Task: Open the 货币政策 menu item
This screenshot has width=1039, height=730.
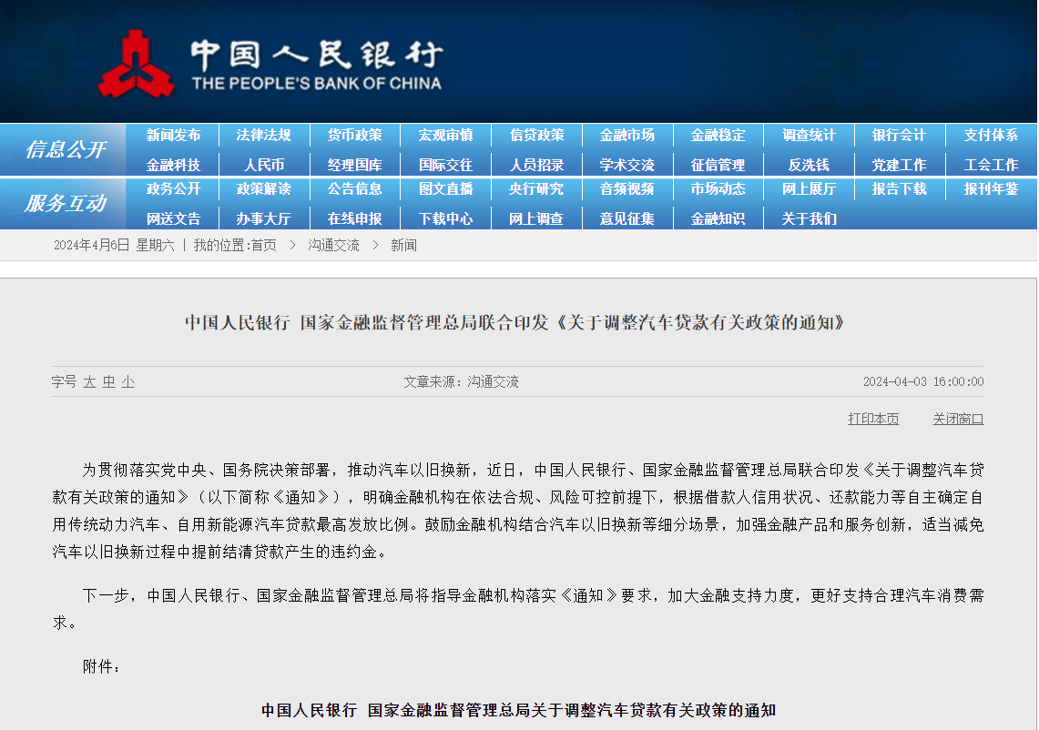Action: [354, 135]
